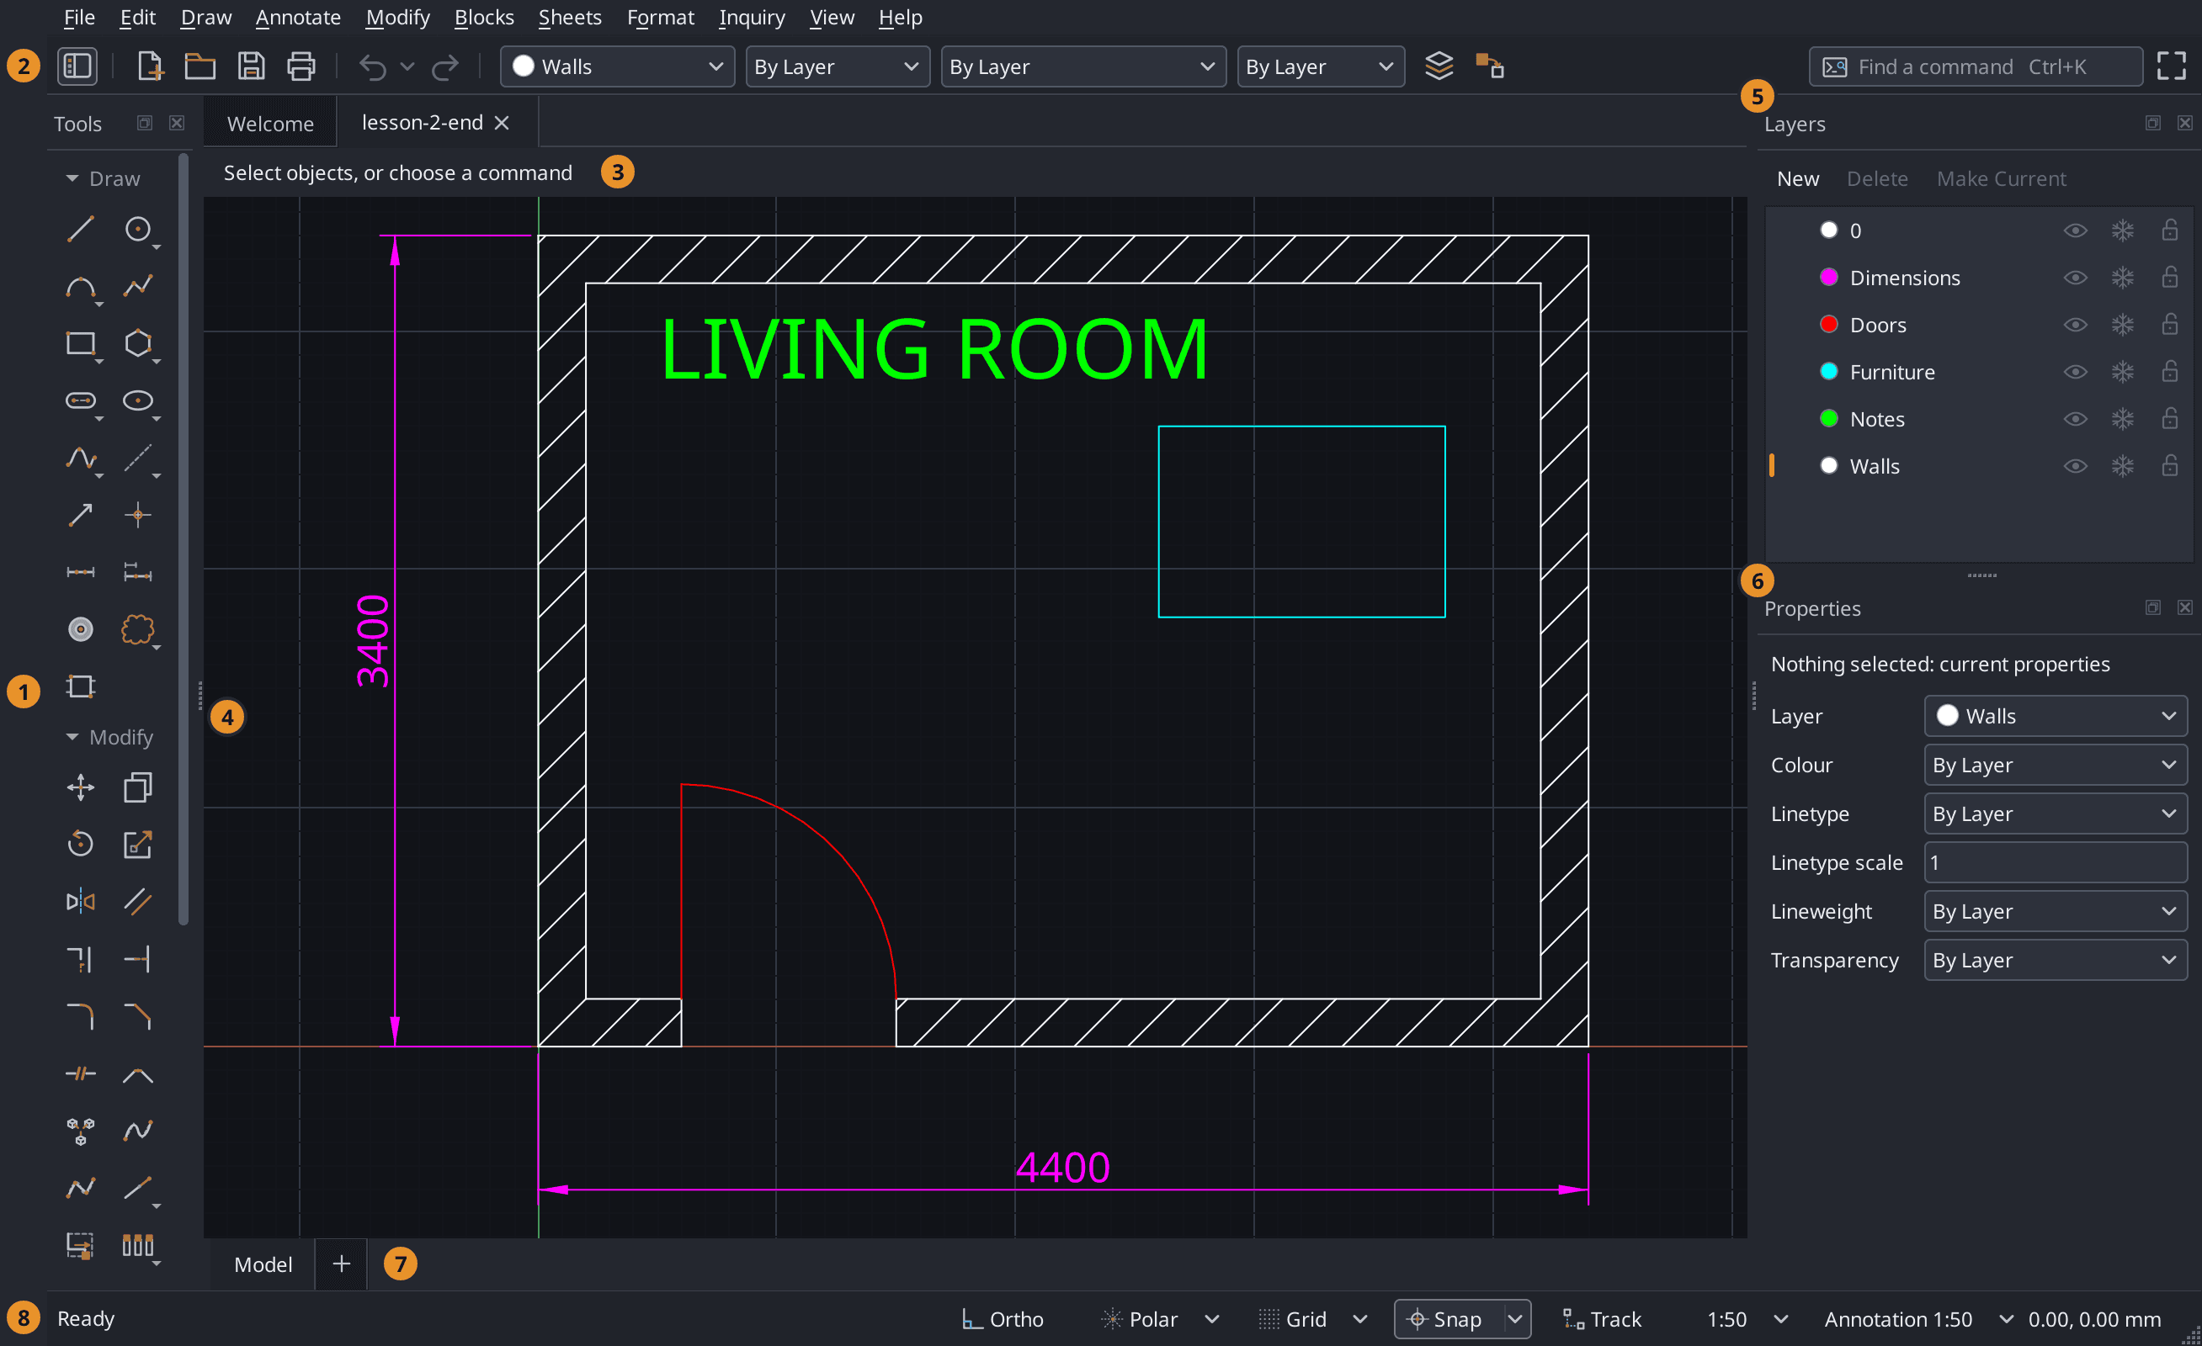Collapse the Modify tools section

point(72,738)
